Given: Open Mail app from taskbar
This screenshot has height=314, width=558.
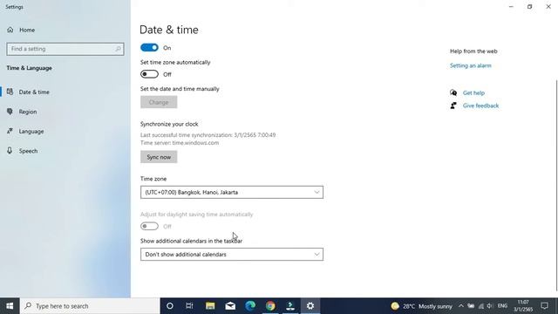Looking at the screenshot, I should pos(230,306).
